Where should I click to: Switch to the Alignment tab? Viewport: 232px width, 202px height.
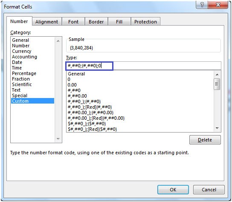47,22
